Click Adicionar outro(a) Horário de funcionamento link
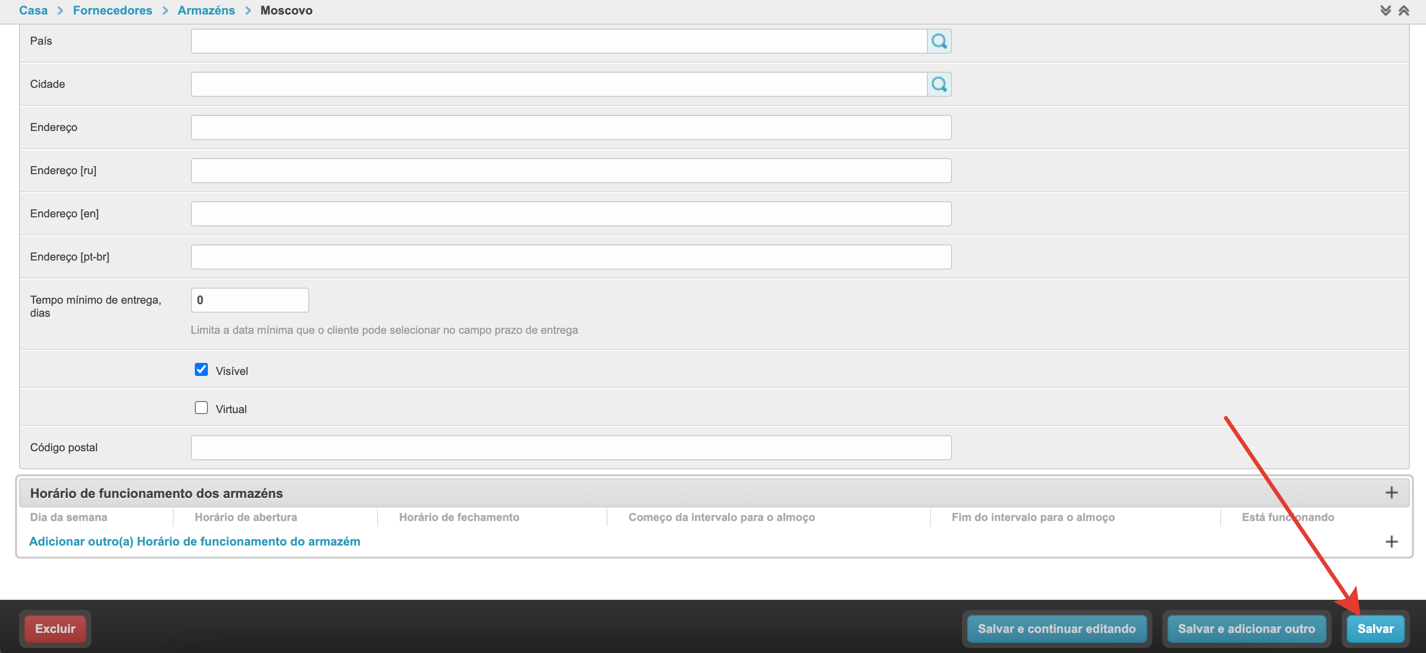 (x=194, y=541)
